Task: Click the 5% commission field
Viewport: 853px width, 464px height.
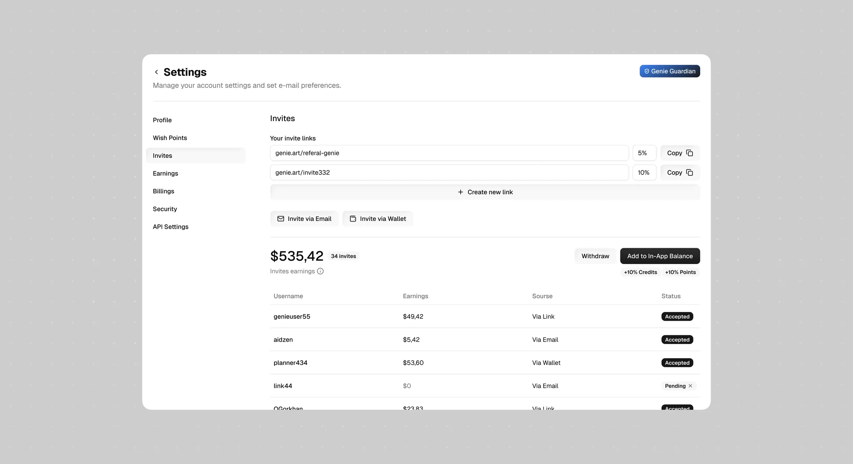Action: pos(644,153)
